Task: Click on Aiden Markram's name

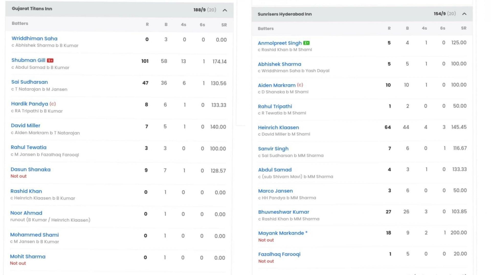Action: point(276,85)
